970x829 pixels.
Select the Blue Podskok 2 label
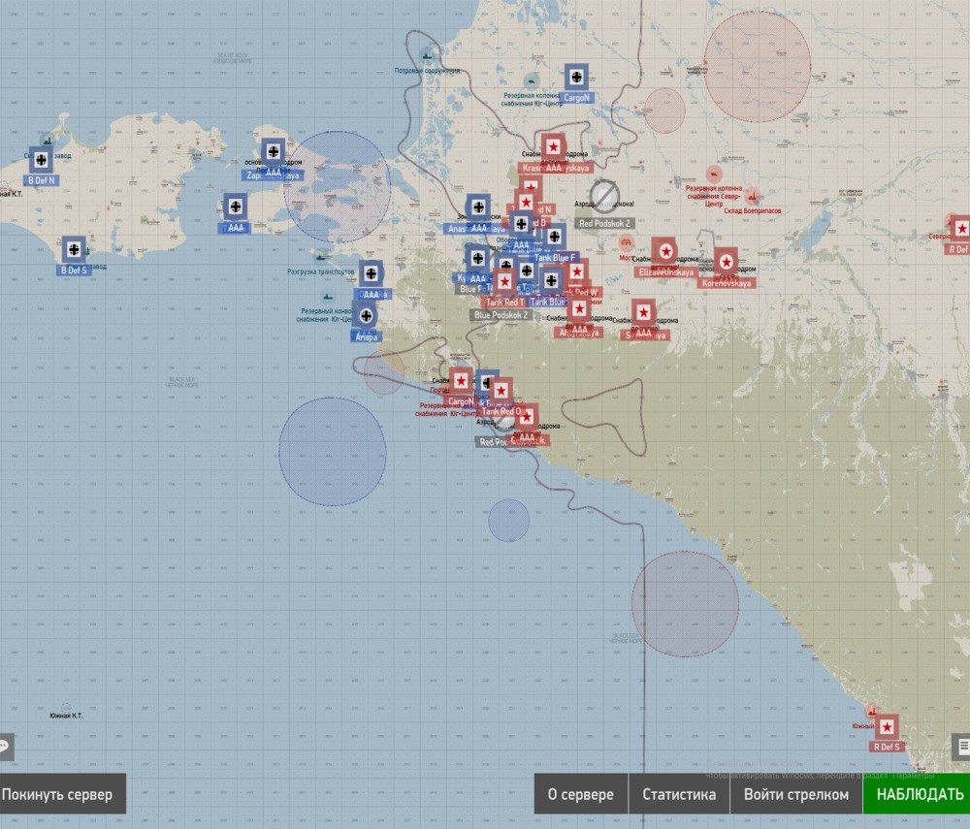coord(501,315)
